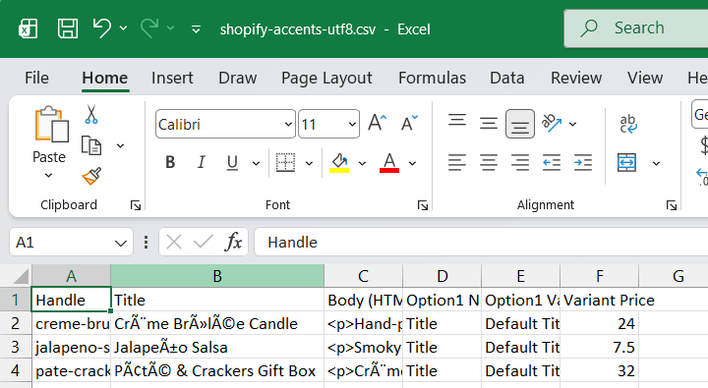Increase indent icon
The image size is (708, 388).
click(x=583, y=162)
